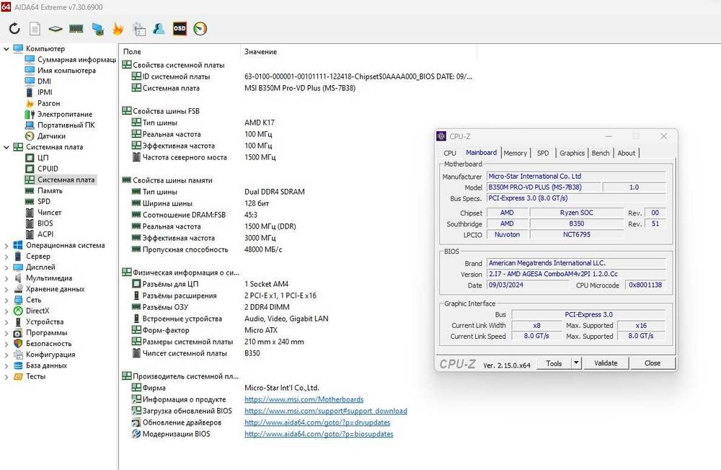Select DMI in the tree
The image size is (721, 470).
(x=37, y=81)
